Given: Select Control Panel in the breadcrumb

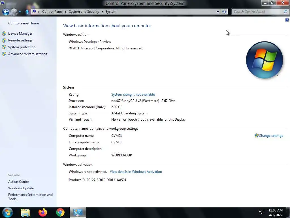Looking at the screenshot, I should [x=52, y=11].
